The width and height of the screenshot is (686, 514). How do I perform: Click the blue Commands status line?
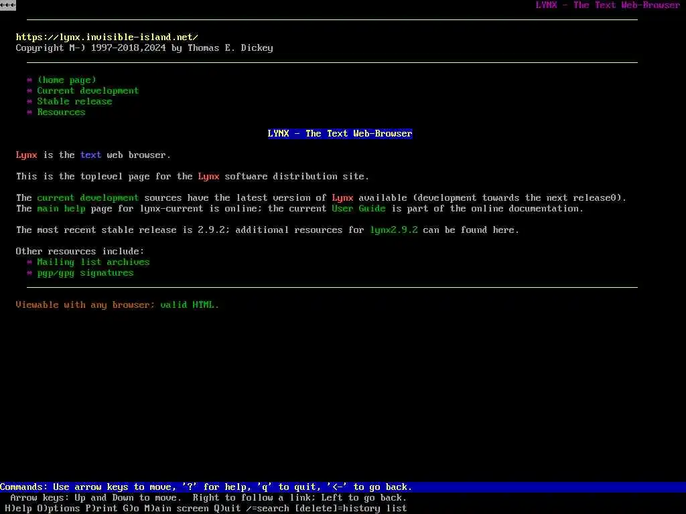tap(343, 487)
